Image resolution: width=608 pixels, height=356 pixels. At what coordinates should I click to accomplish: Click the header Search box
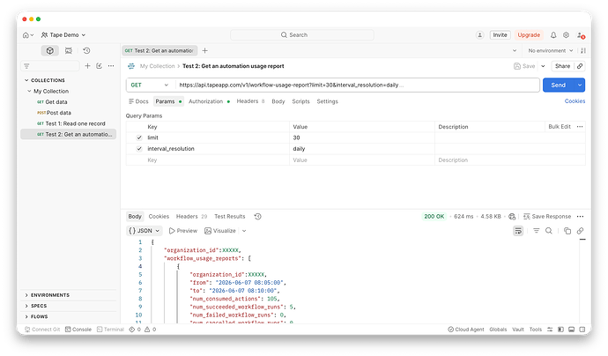click(302, 35)
